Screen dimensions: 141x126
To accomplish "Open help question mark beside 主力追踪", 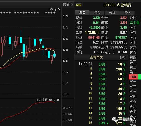I will tap(54, 100).
